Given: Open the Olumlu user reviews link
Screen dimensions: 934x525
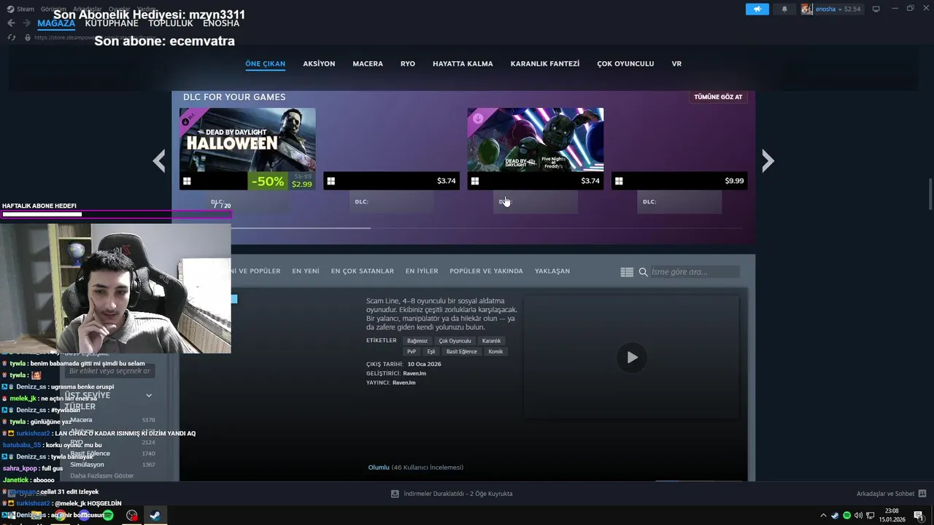Looking at the screenshot, I should click(x=379, y=467).
